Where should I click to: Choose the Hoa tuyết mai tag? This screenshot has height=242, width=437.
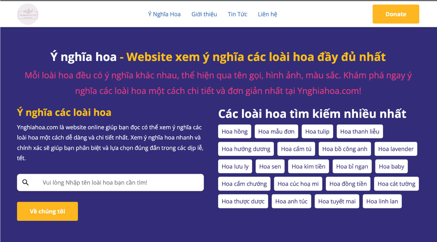pyautogui.click(x=337, y=202)
